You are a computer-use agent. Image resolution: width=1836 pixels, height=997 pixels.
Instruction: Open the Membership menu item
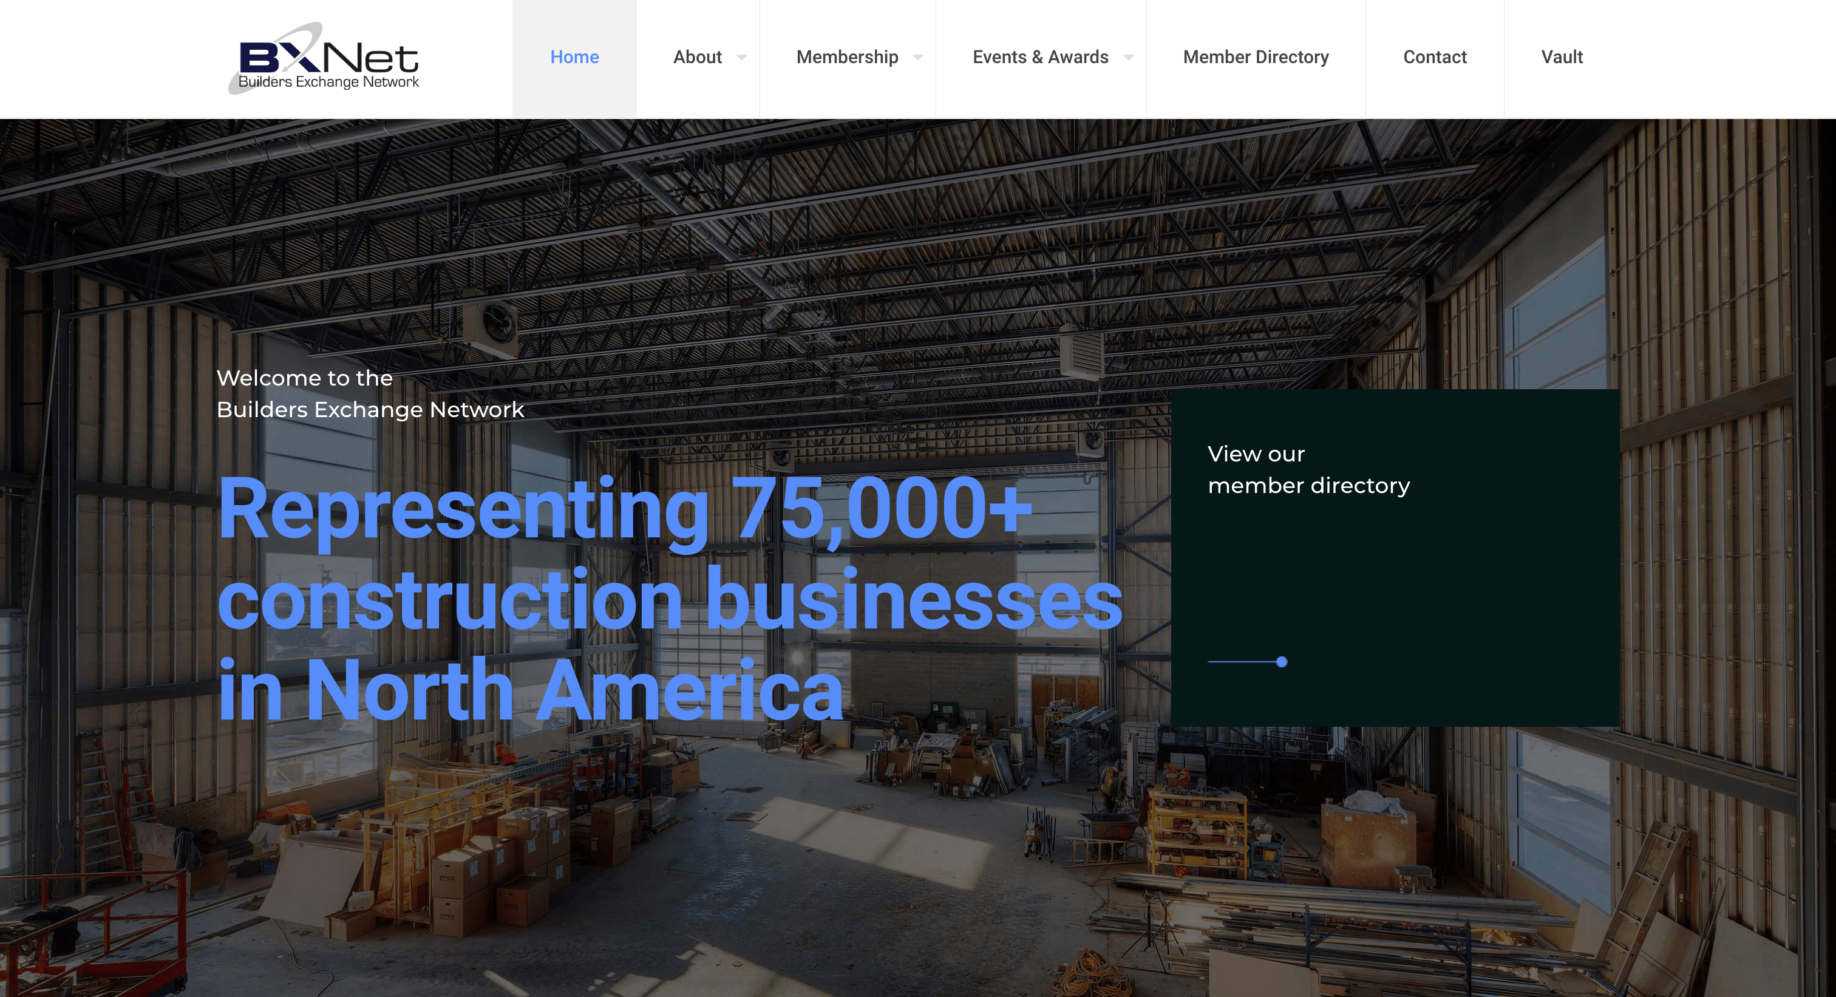[847, 58]
